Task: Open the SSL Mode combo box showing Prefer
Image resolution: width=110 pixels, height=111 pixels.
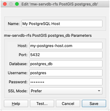Action: 66,91
